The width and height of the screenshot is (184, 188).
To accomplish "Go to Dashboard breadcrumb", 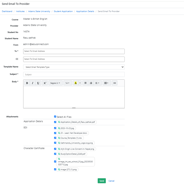I will tap(7, 11).
